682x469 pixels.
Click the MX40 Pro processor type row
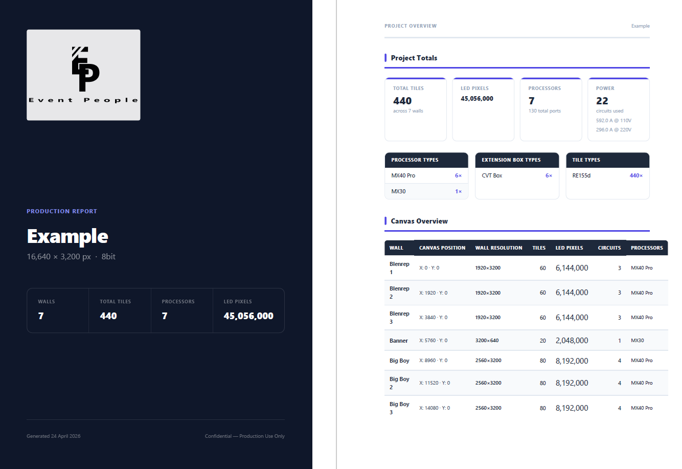point(426,175)
